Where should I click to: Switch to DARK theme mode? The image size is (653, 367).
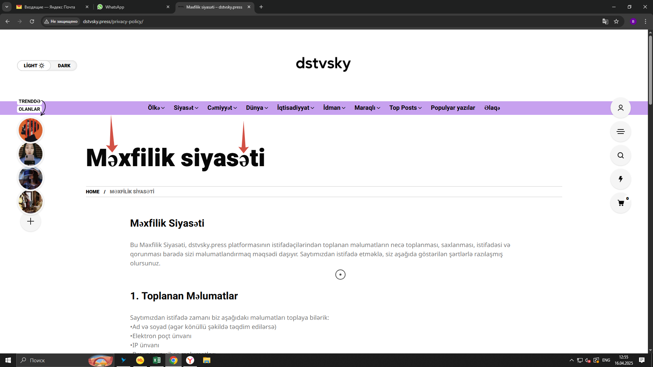tap(64, 66)
